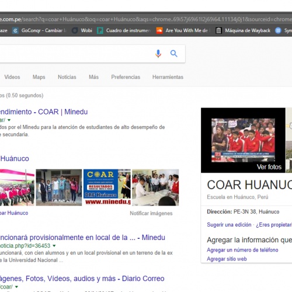The width and height of the screenshot is (292, 292).
Task: Click the Notificar imágenes link
Action: (x=151, y=213)
